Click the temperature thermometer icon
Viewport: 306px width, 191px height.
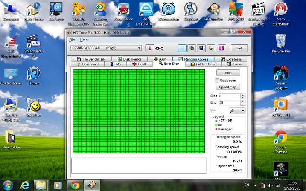(x=149, y=48)
